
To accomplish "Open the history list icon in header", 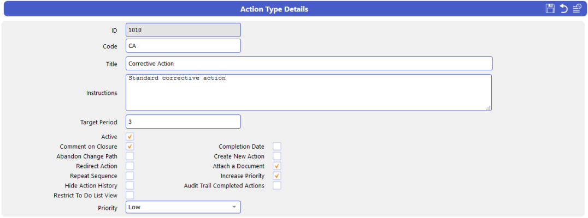I will (x=577, y=9).
